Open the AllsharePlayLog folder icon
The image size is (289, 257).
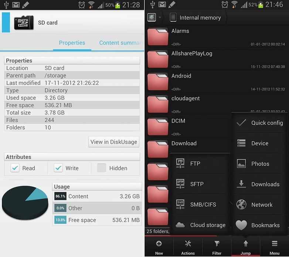pos(158,59)
